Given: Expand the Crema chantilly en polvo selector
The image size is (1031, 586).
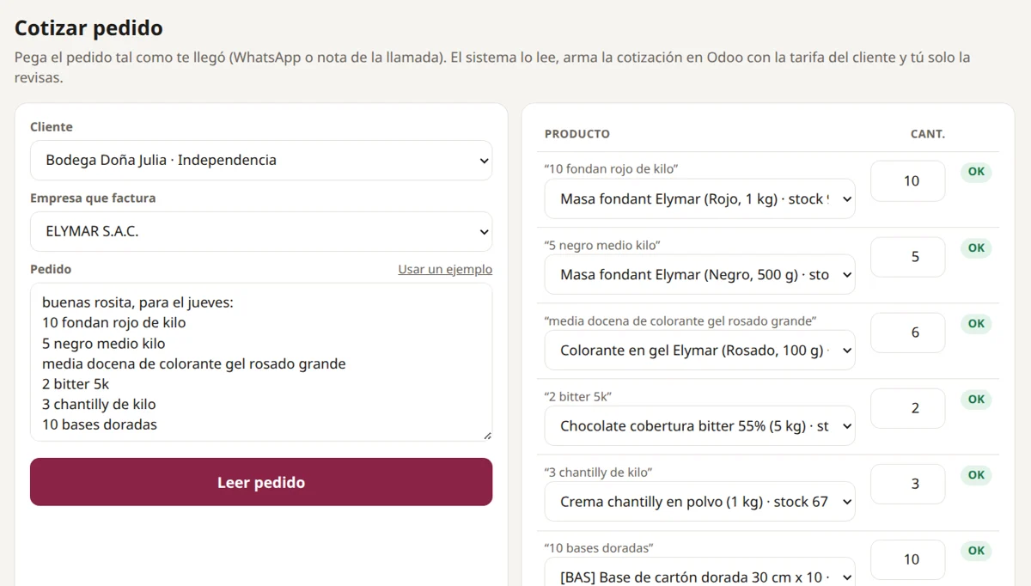Looking at the screenshot, I should (699, 502).
